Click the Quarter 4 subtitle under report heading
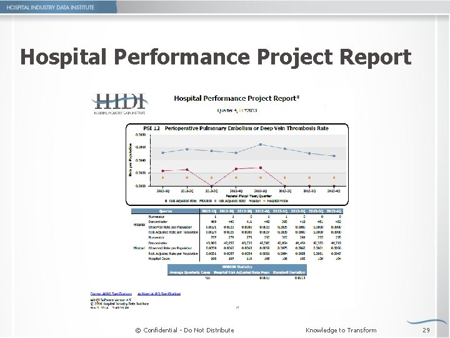Image resolution: width=450 pixels, height=338 pixels. tap(237, 110)
